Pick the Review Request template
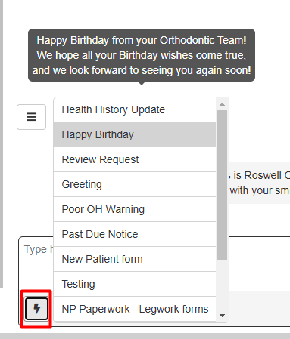Viewport: 290px width, 339px height. point(135,159)
